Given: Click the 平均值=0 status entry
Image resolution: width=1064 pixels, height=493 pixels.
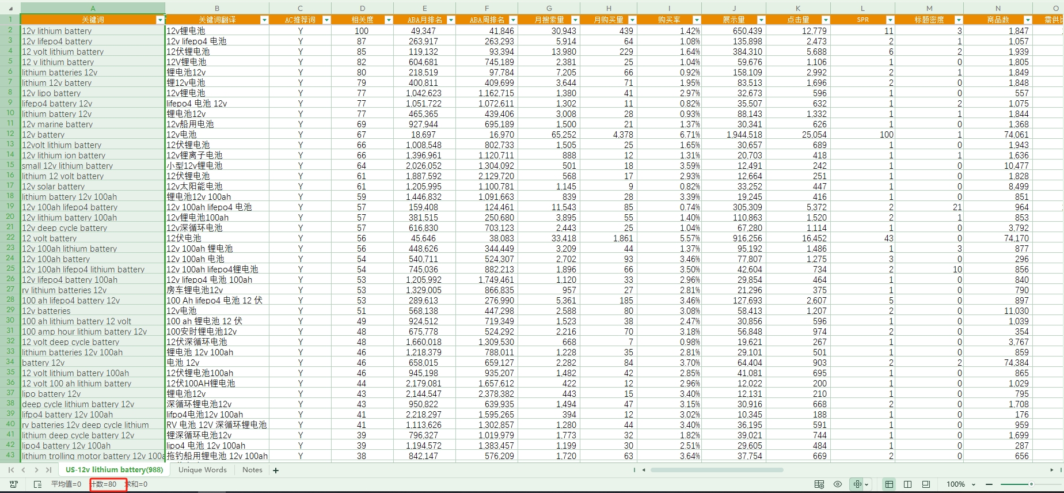Looking at the screenshot, I should tap(66, 484).
